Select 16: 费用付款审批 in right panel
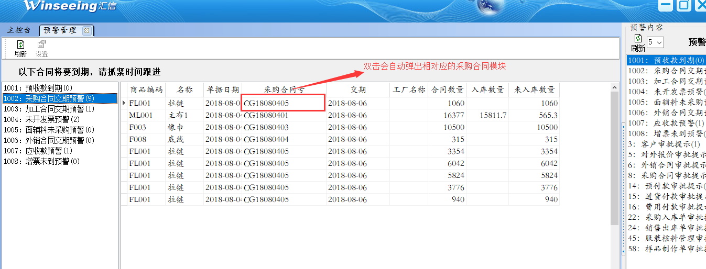This screenshot has width=706, height=269. tap(666, 207)
